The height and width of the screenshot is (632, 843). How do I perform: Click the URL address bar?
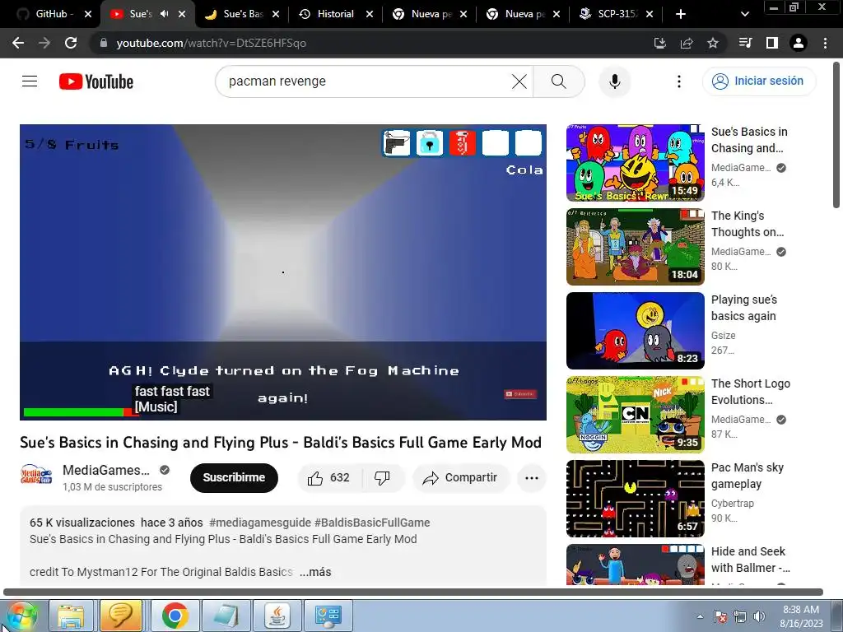click(x=371, y=43)
